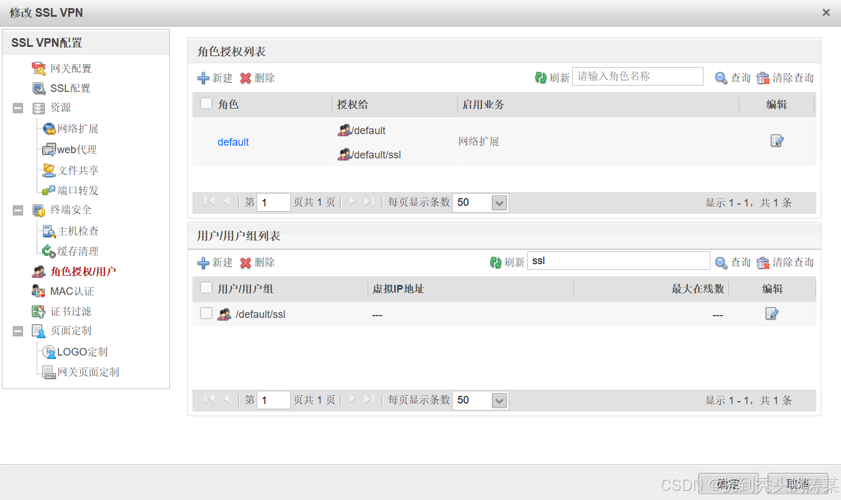This screenshot has width=841, height=500.
Task: Edit the /default/ssl user row
Action: click(x=772, y=313)
